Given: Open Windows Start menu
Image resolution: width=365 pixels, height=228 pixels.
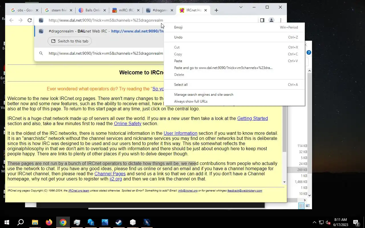Looking at the screenshot, I should tap(7, 222).
